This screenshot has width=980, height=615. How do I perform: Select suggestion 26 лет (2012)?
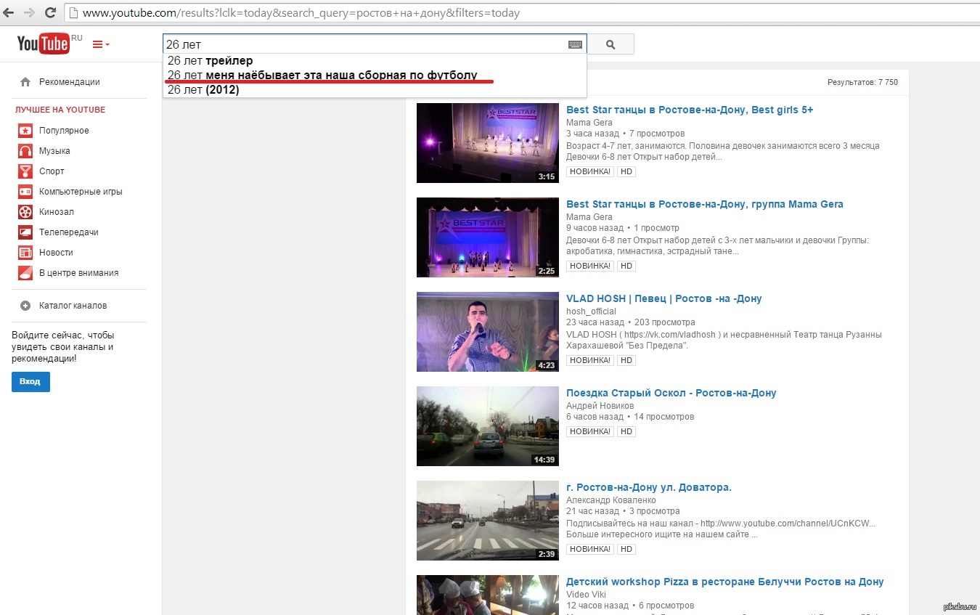tap(375, 90)
